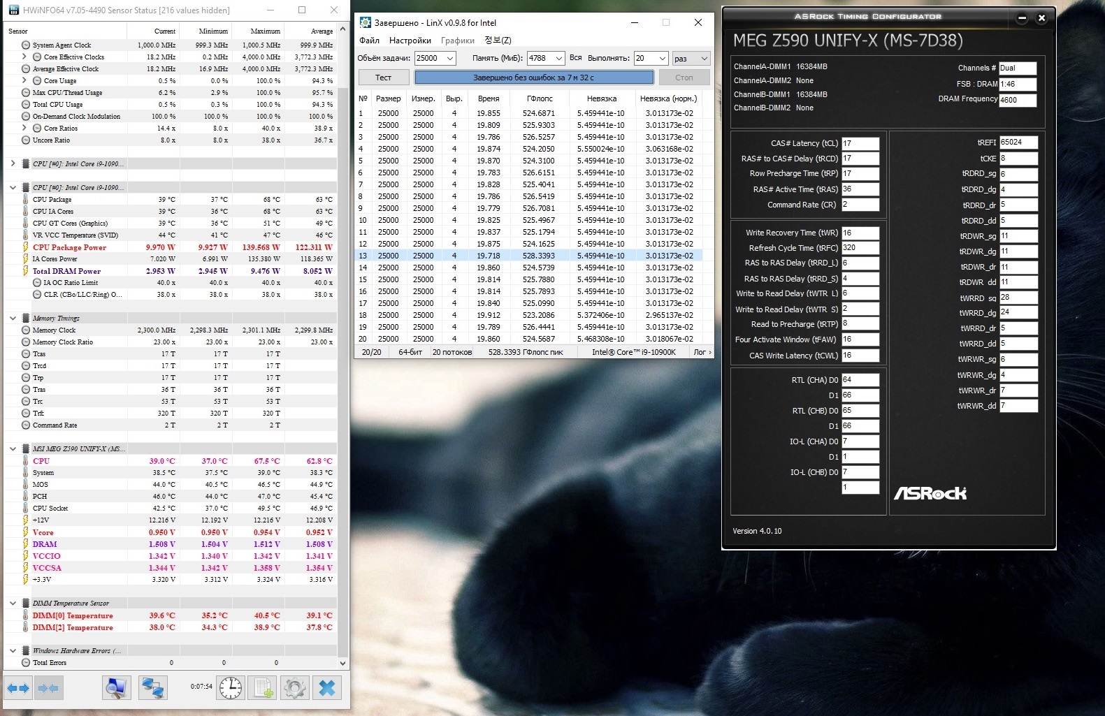Click the DIMM[2] Temperature thermometer icon
The height and width of the screenshot is (716, 1105).
(x=26, y=627)
